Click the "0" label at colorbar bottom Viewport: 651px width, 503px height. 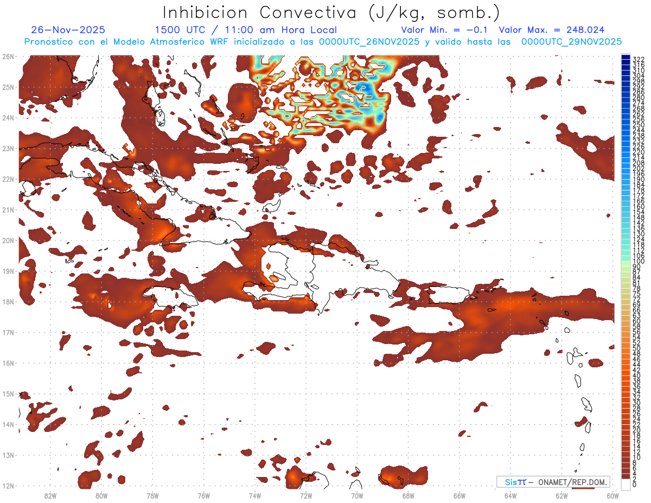635,485
